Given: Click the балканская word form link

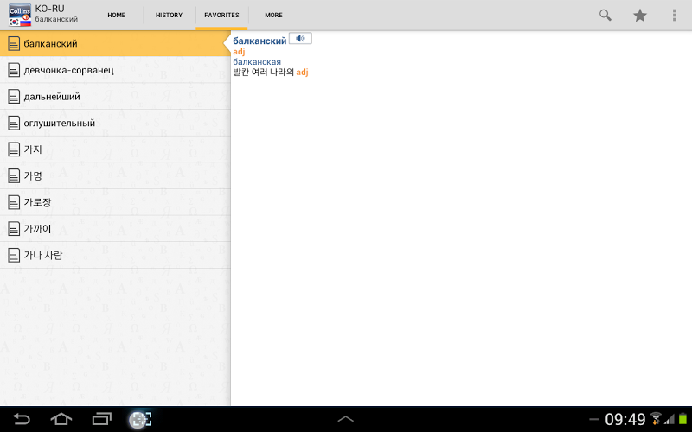Looking at the screenshot, I should coord(257,61).
